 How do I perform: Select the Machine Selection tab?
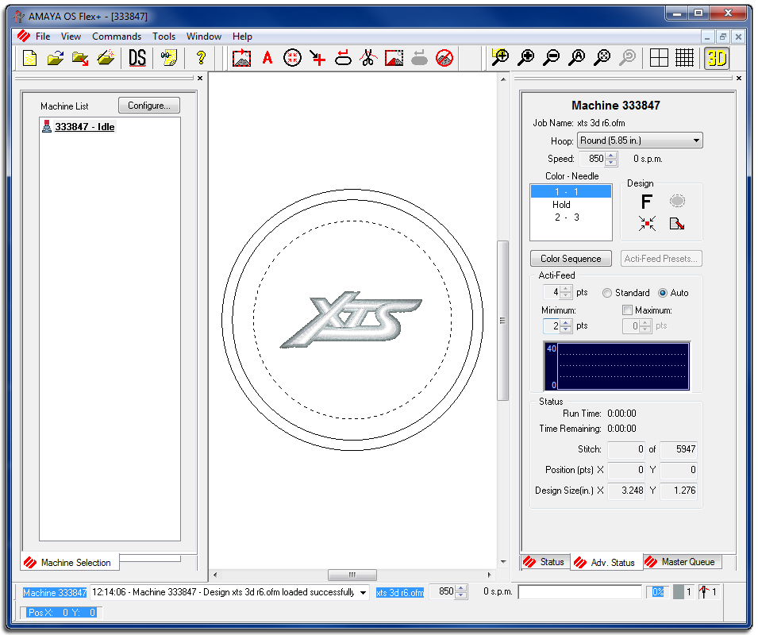[69, 563]
